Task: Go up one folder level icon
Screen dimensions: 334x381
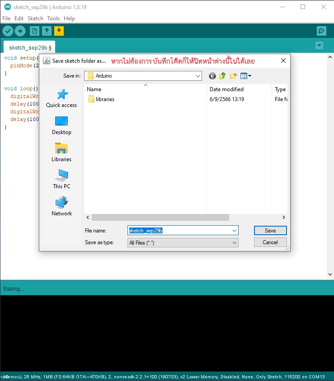Action: pos(223,76)
